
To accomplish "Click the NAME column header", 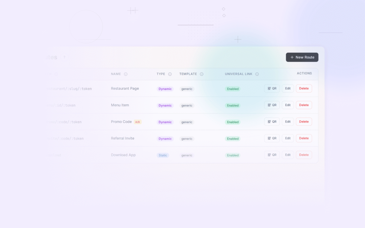I will 116,74.
